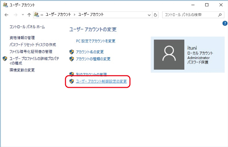Click the double-chevron at address bar start
Screen dimensions: 228x147
point(42,15)
